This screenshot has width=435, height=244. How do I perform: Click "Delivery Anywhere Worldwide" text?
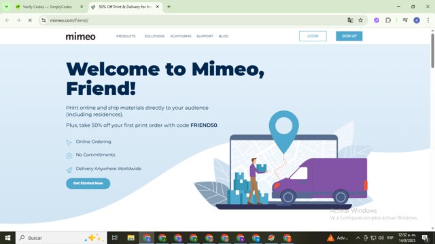(109, 169)
